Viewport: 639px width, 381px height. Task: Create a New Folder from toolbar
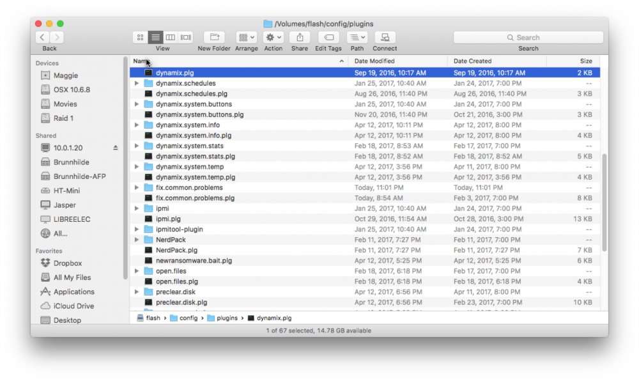pos(214,38)
